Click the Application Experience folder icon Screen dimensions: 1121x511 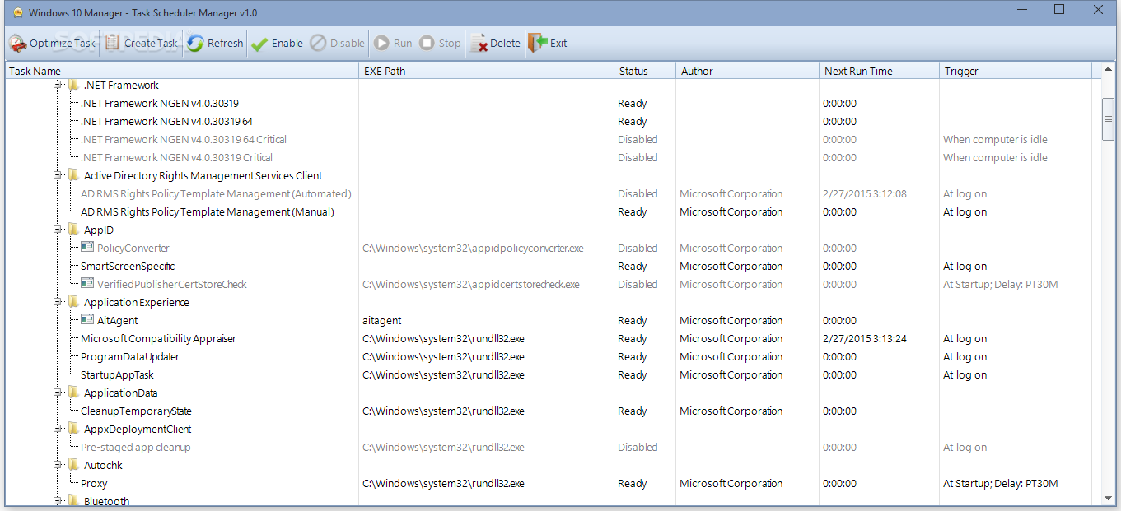tap(73, 302)
